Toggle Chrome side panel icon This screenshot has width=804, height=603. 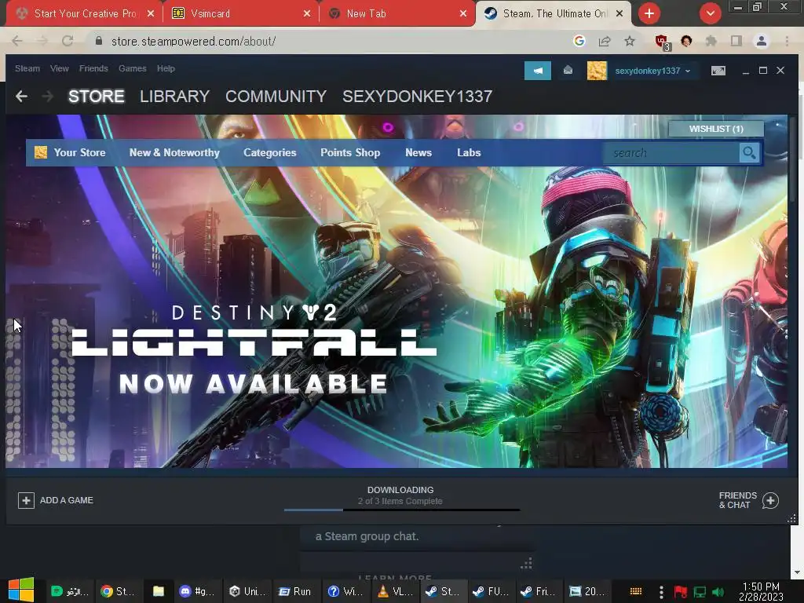pos(736,41)
